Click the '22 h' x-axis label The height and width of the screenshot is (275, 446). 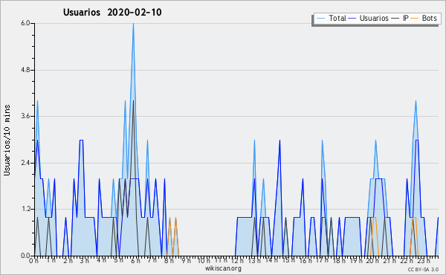[x=406, y=260]
